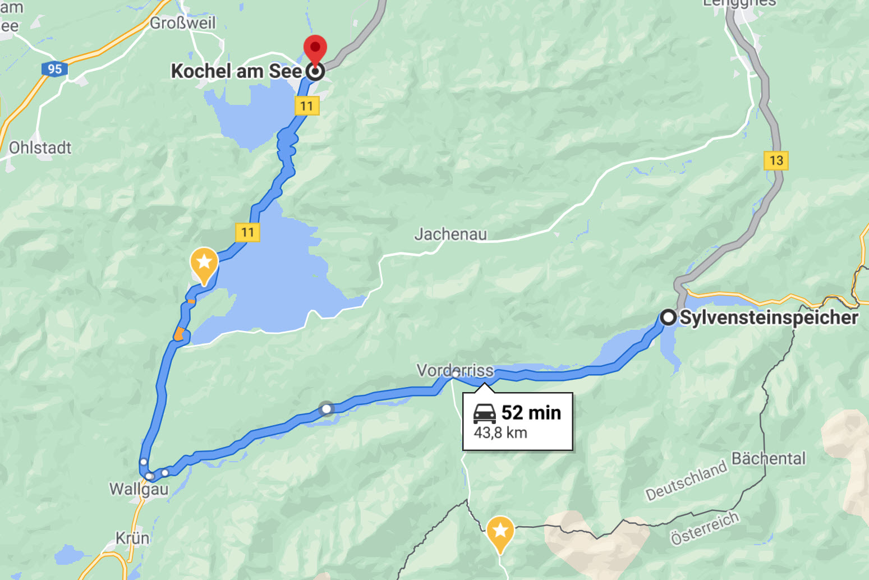Click the red destination pin at Kochel am See
The height and width of the screenshot is (580, 869).
(315, 50)
